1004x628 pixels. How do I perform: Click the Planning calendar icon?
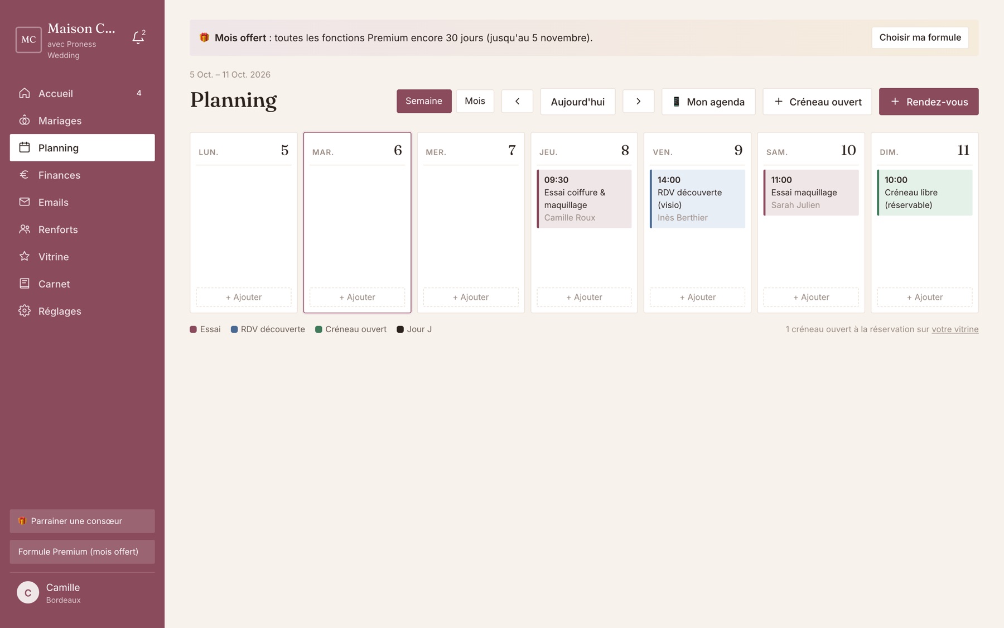coord(25,148)
